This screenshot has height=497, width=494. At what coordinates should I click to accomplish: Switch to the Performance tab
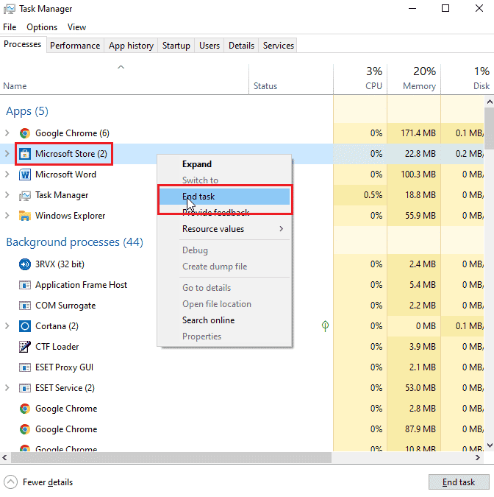pos(75,46)
